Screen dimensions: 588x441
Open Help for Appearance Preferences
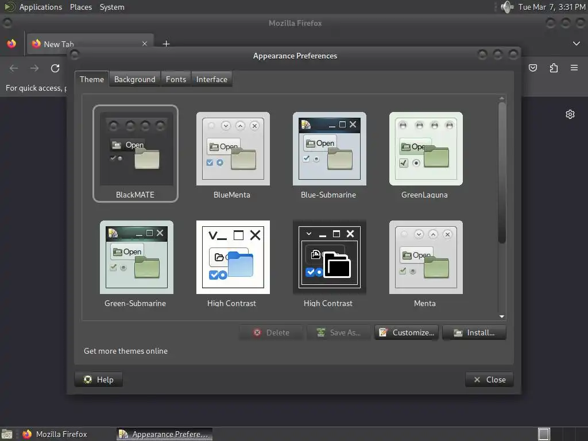[x=99, y=380]
